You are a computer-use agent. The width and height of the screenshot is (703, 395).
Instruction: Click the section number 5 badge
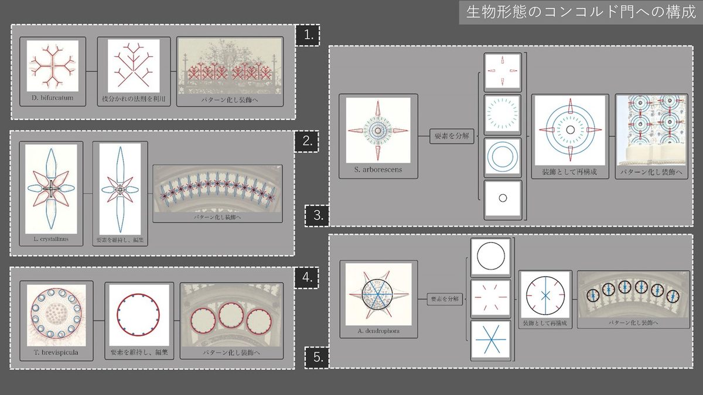coord(317,357)
